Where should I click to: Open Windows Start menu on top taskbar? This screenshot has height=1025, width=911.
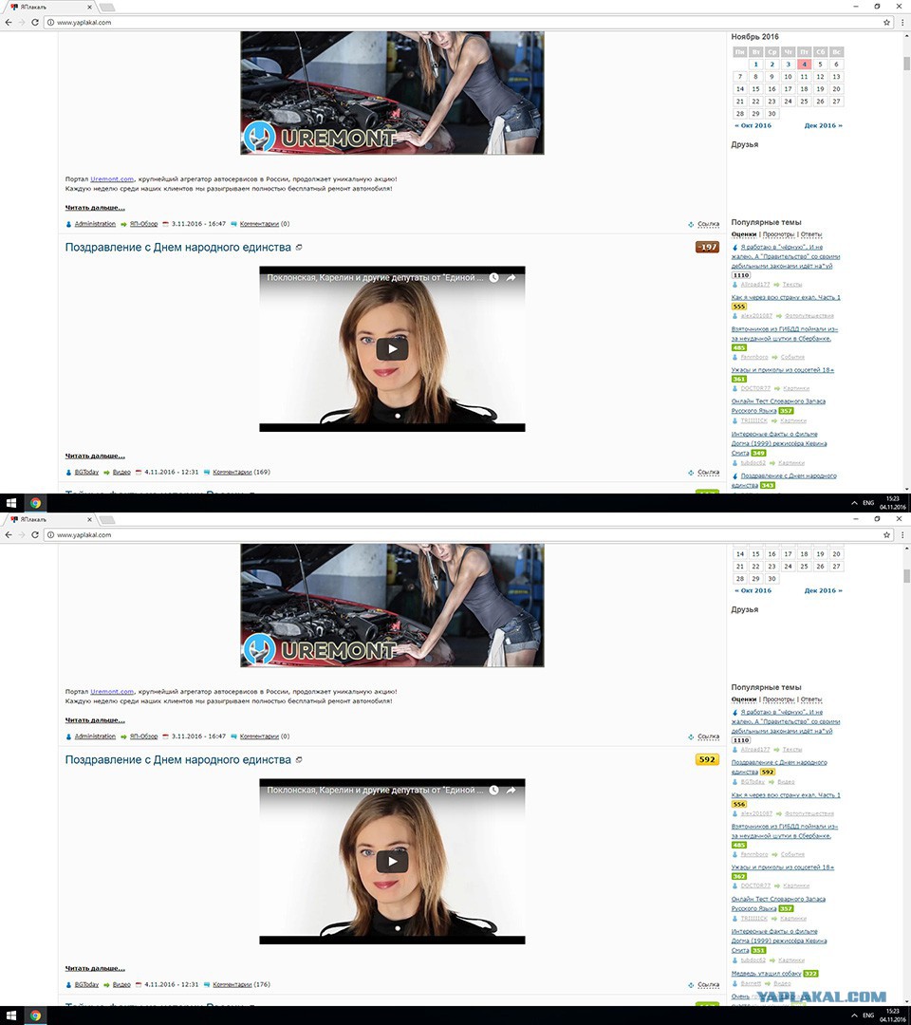(x=11, y=503)
